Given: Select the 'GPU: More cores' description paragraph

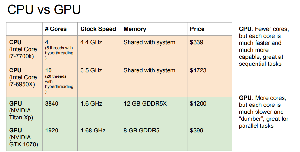Looking at the screenshot, I should (264, 112).
